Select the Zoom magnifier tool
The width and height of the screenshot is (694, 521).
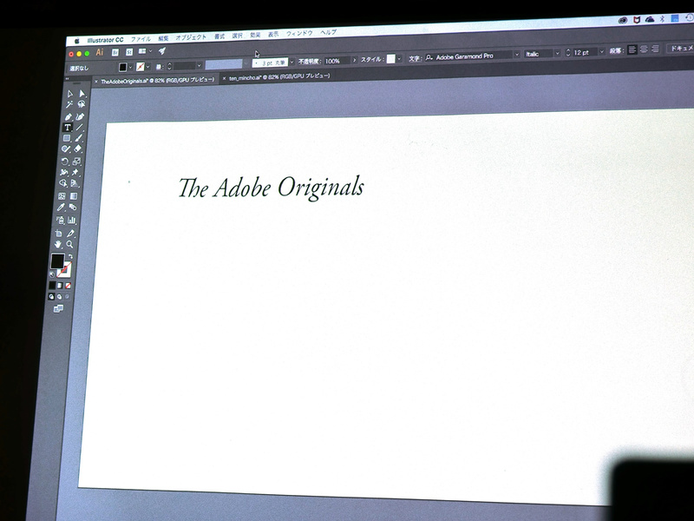(x=70, y=244)
